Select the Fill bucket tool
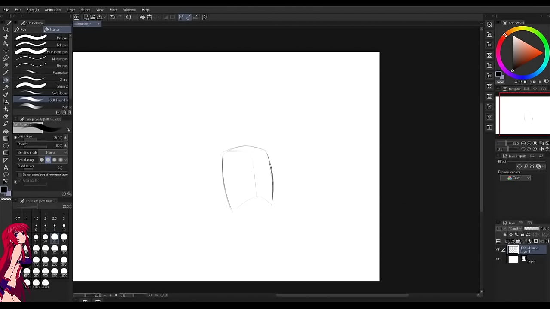Image resolution: width=550 pixels, height=309 pixels. (6, 131)
